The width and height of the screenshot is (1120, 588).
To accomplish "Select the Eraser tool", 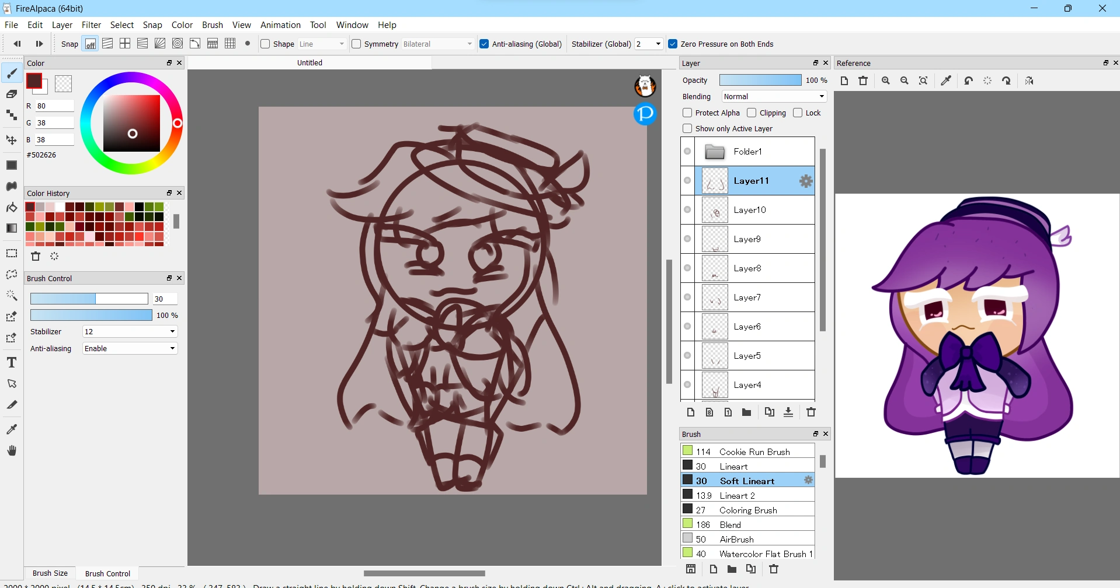I will [x=12, y=94].
